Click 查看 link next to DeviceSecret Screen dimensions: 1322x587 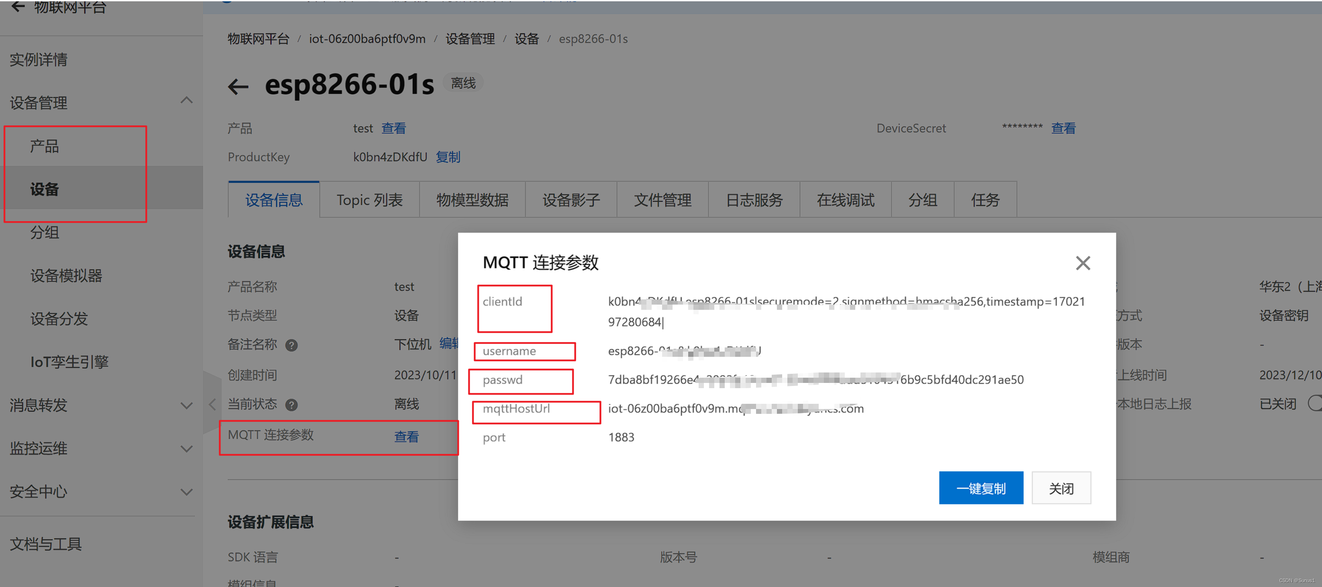(x=1063, y=128)
